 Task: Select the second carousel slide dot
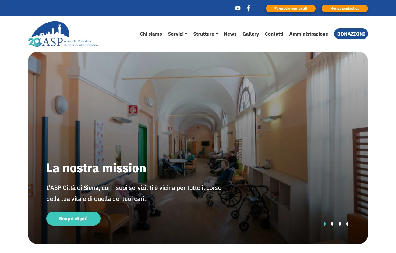[332, 224]
